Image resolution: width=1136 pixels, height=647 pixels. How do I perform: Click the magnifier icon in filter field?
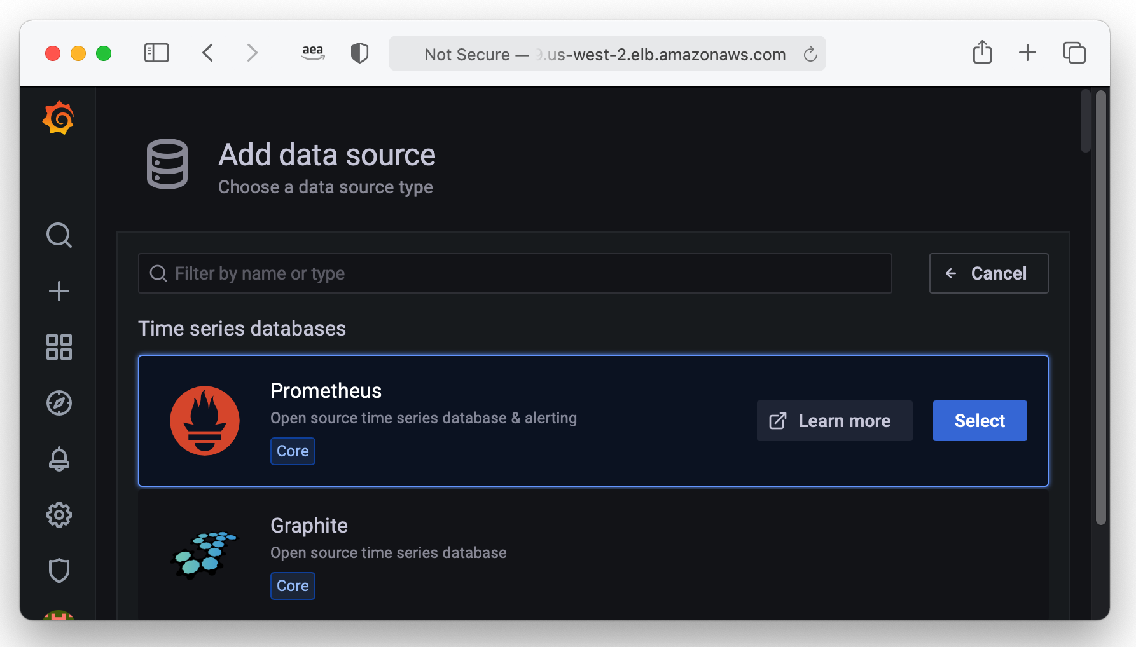pyautogui.click(x=158, y=273)
